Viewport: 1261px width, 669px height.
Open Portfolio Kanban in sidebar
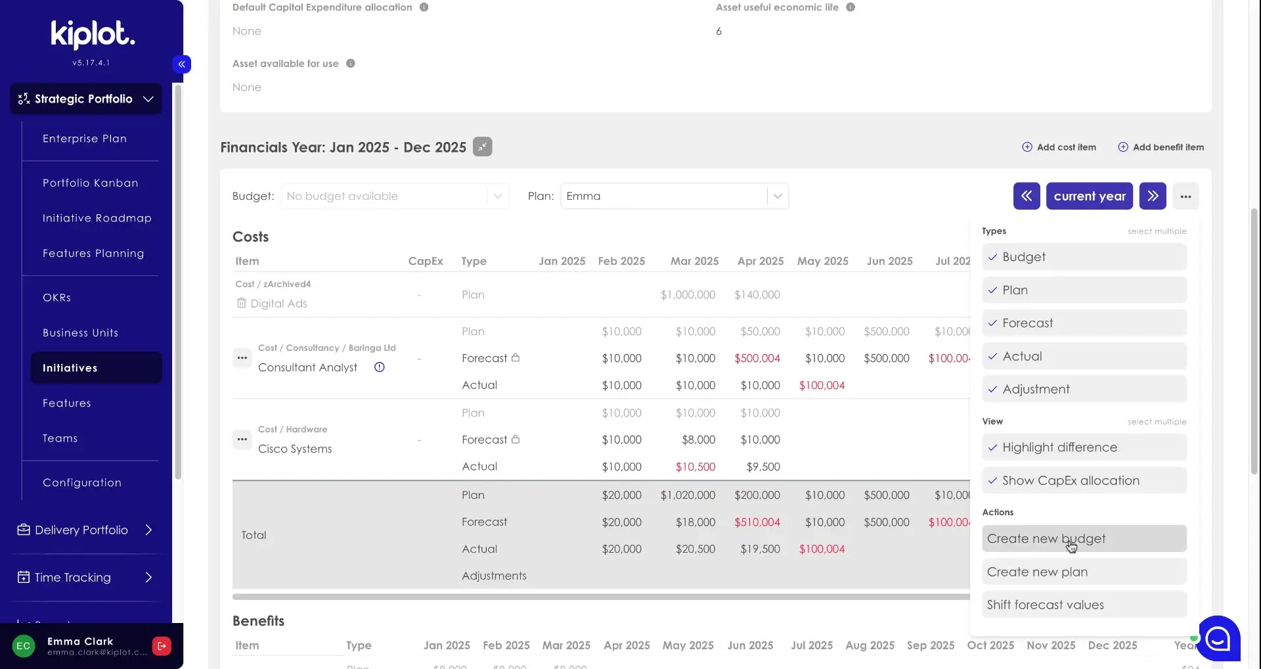point(91,183)
